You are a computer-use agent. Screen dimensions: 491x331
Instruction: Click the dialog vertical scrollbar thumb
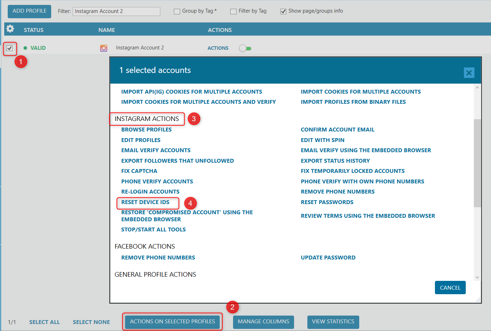tap(477, 163)
